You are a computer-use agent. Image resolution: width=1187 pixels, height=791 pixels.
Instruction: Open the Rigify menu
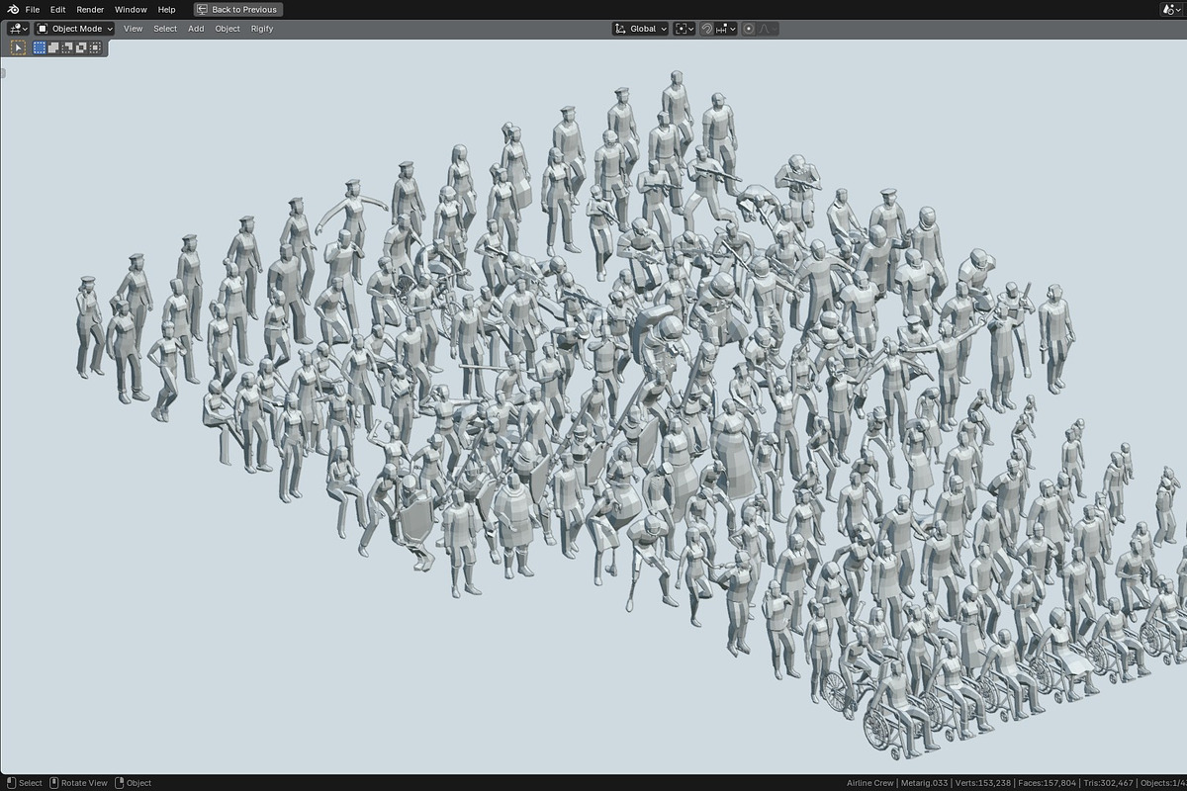point(262,29)
